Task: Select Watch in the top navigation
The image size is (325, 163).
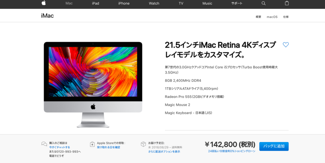Action: pyautogui.click(x=154, y=3)
